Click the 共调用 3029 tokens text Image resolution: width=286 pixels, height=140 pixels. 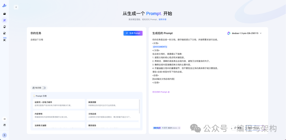[x=170, y=128]
